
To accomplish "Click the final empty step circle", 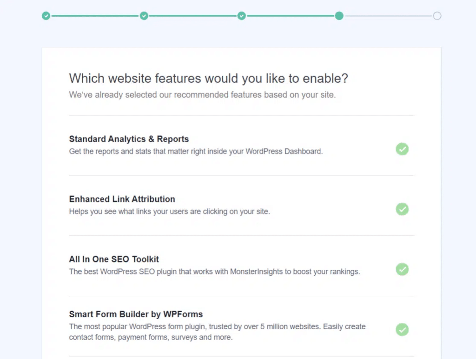I will pyautogui.click(x=437, y=16).
